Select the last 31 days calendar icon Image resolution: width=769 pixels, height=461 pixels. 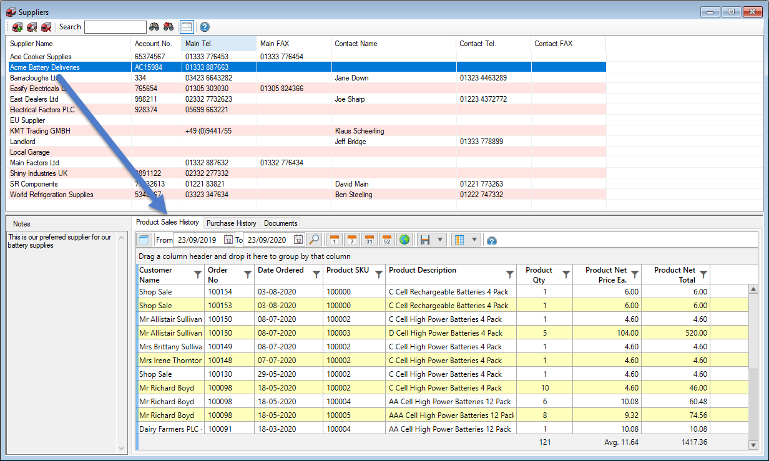369,240
